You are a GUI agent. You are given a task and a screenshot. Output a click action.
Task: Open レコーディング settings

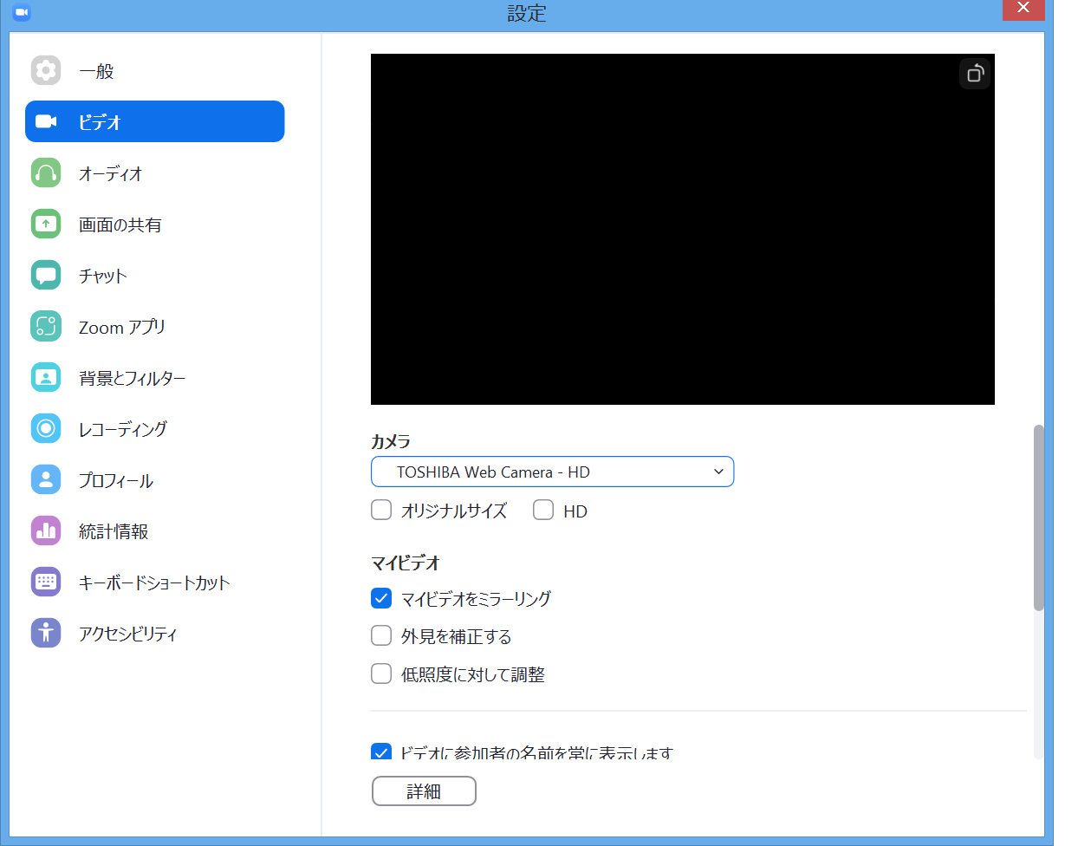[x=154, y=428]
